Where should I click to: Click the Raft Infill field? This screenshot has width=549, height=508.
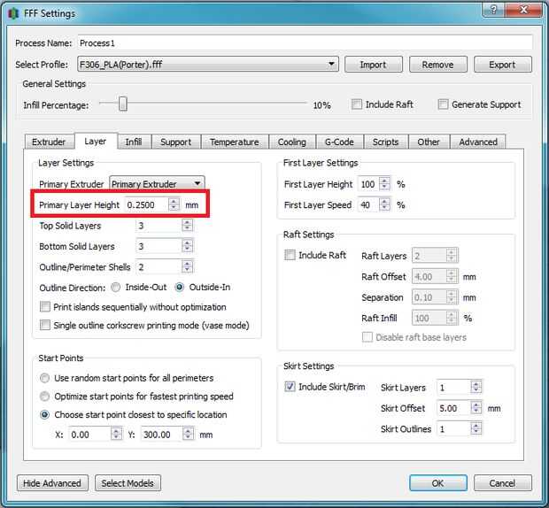[x=429, y=318]
